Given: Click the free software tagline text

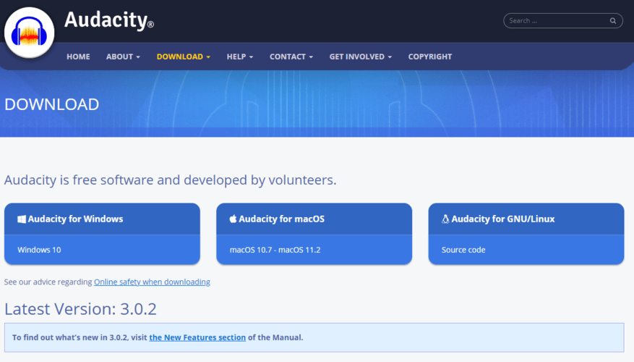Looking at the screenshot, I should pyautogui.click(x=170, y=180).
